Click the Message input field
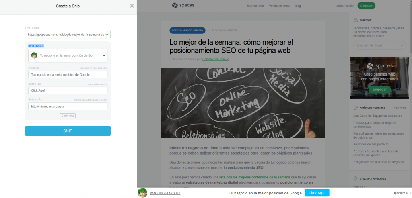 coord(68,75)
